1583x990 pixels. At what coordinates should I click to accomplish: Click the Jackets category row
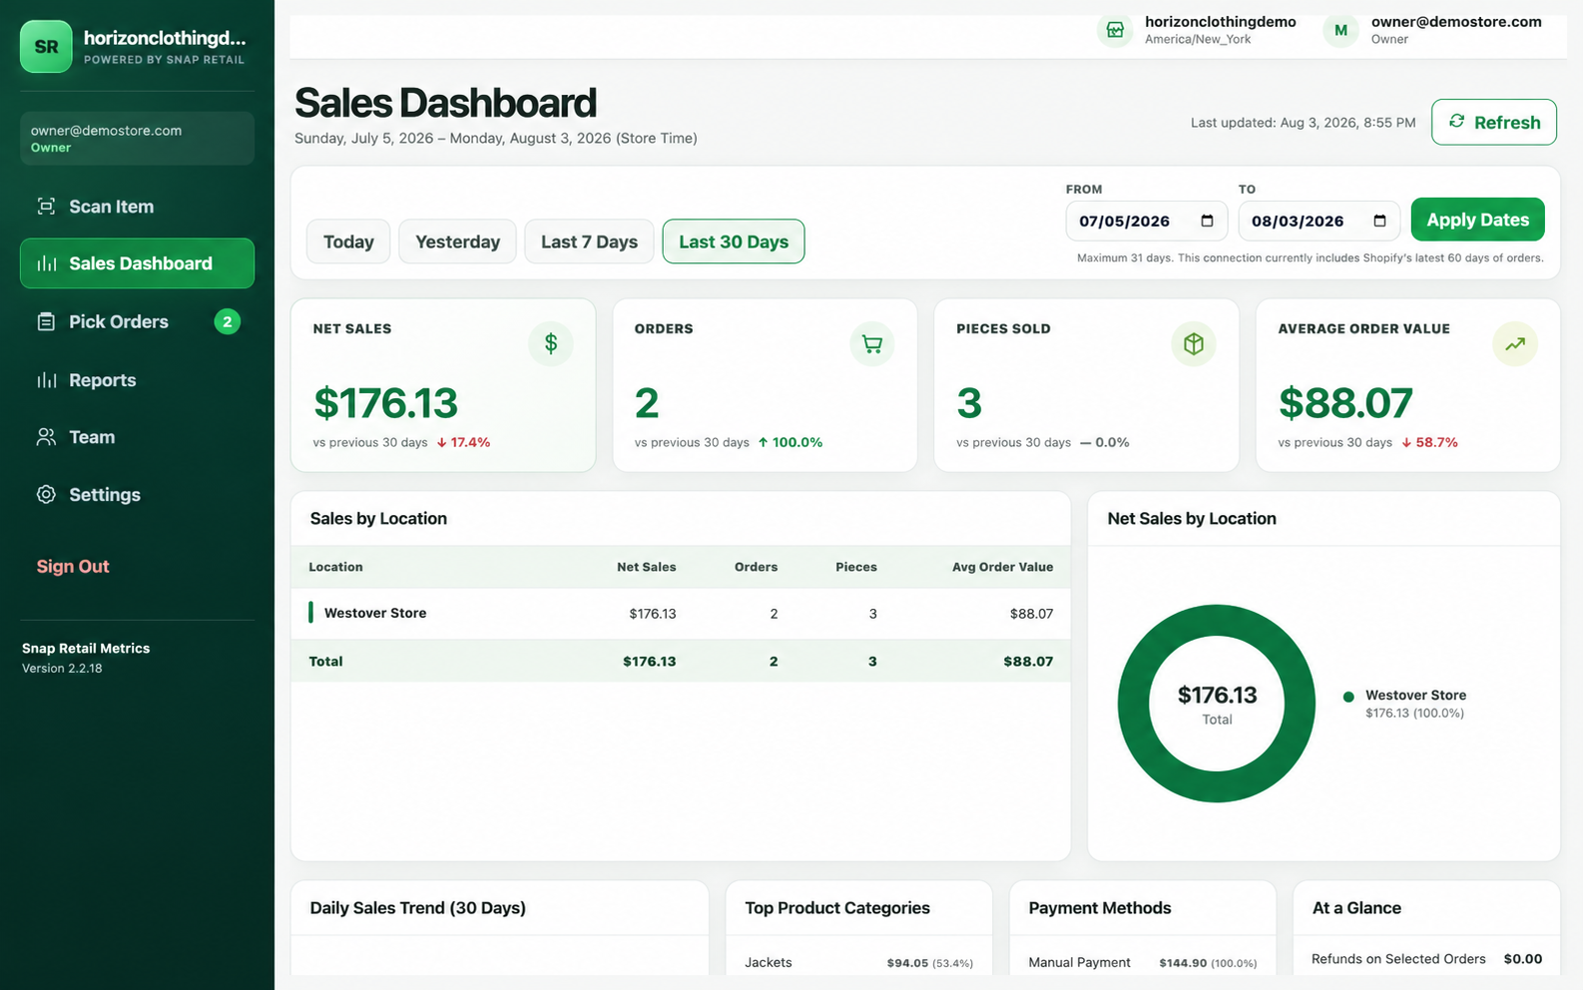(858, 962)
